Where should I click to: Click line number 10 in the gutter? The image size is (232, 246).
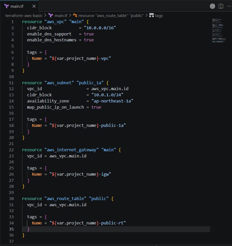point(11,77)
